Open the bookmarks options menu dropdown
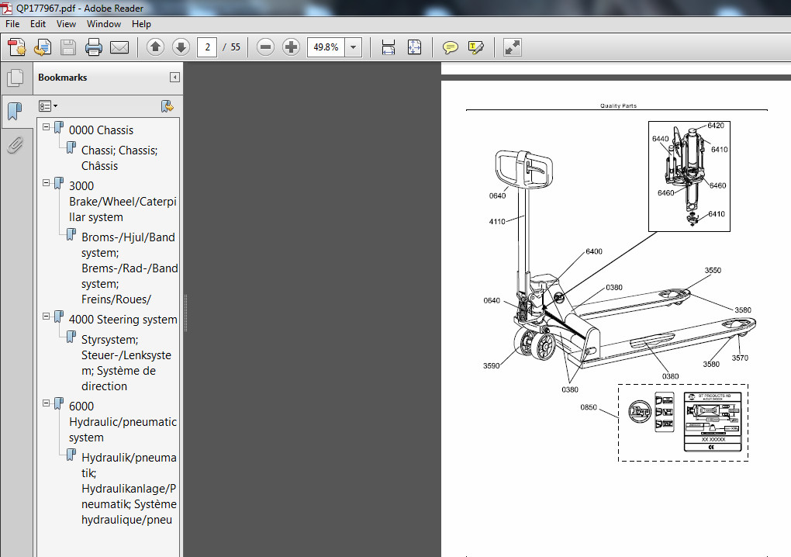Screen dimensions: 791x557 (x=48, y=106)
